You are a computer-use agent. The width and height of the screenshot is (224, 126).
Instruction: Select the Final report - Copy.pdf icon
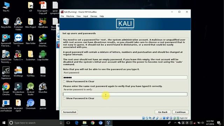click(x=43, y=8)
